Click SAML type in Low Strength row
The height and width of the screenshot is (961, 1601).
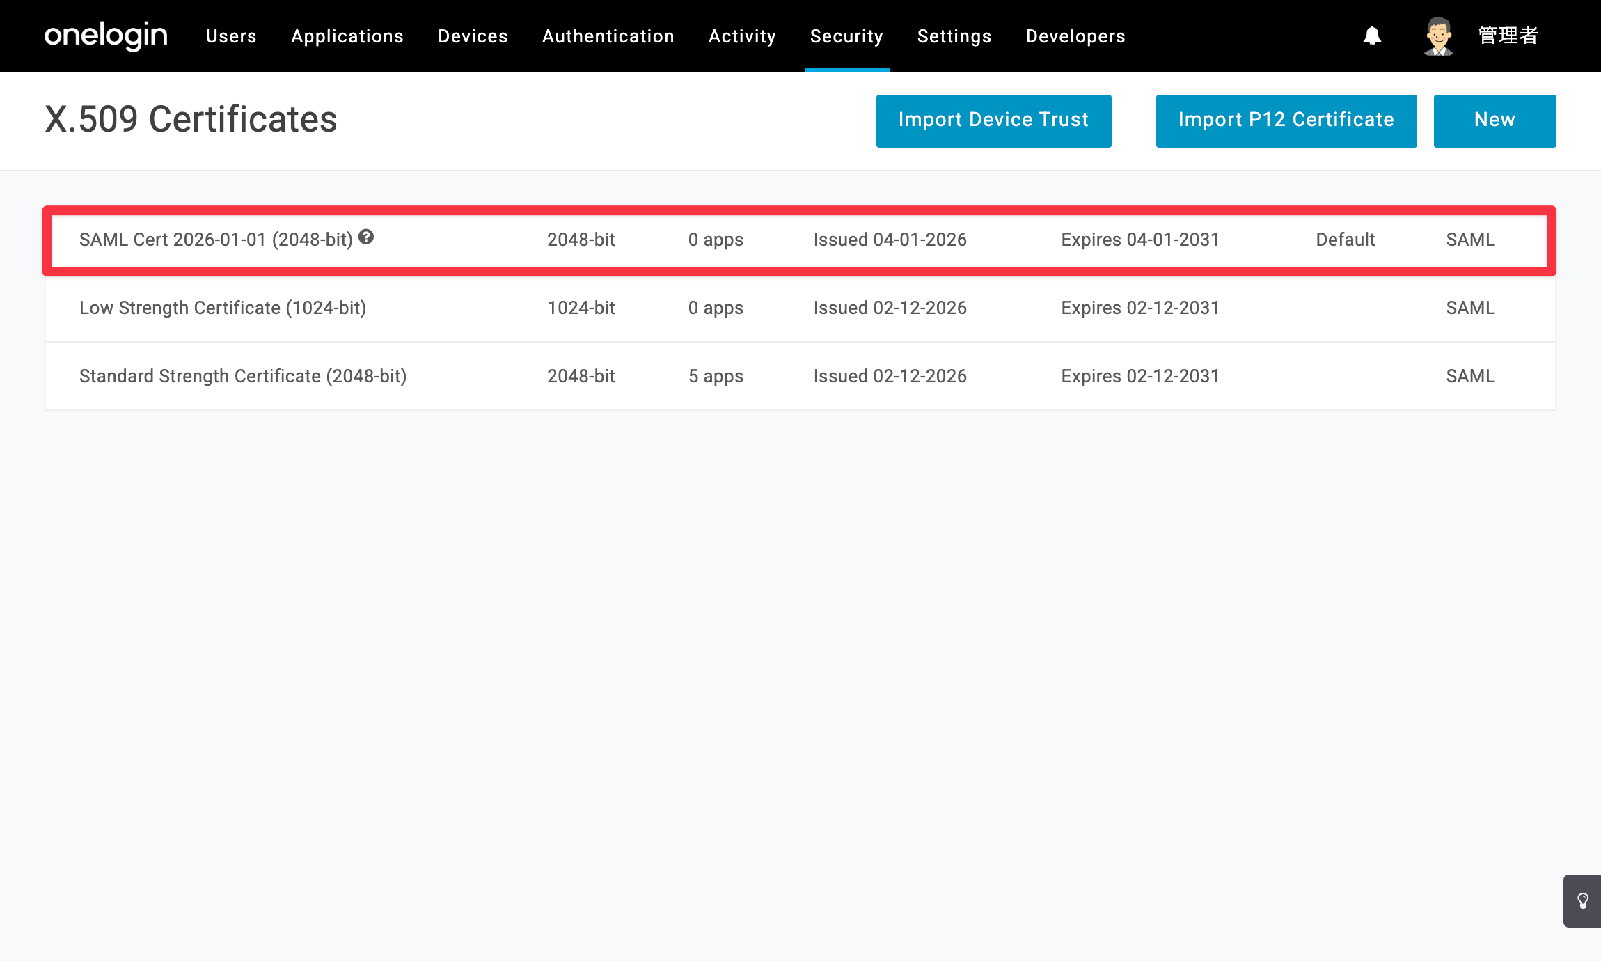point(1470,308)
